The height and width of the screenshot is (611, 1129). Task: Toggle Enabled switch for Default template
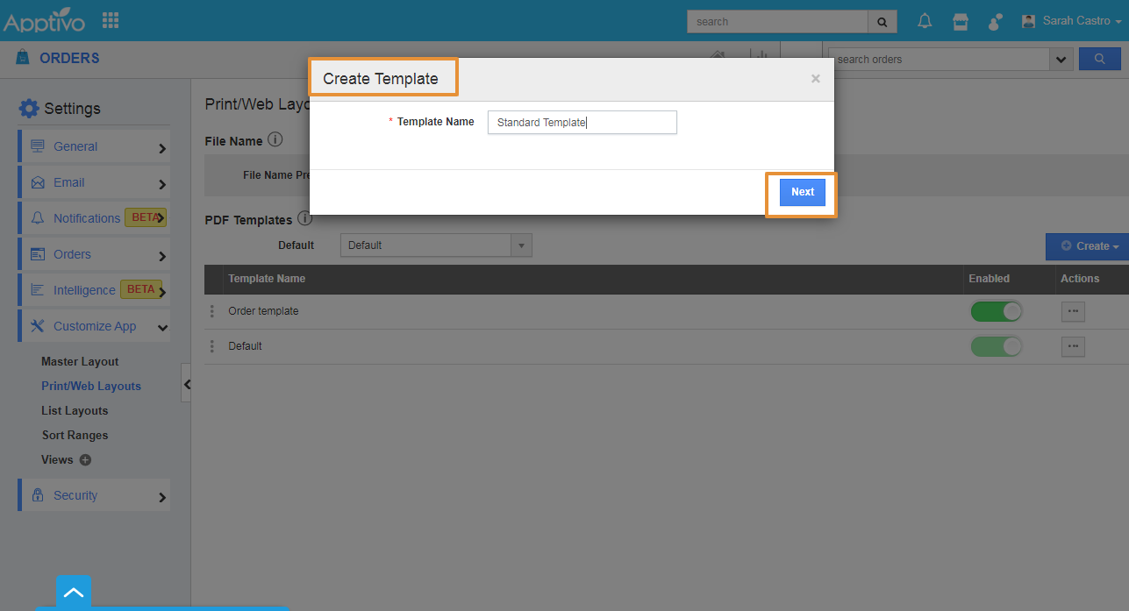tap(997, 346)
